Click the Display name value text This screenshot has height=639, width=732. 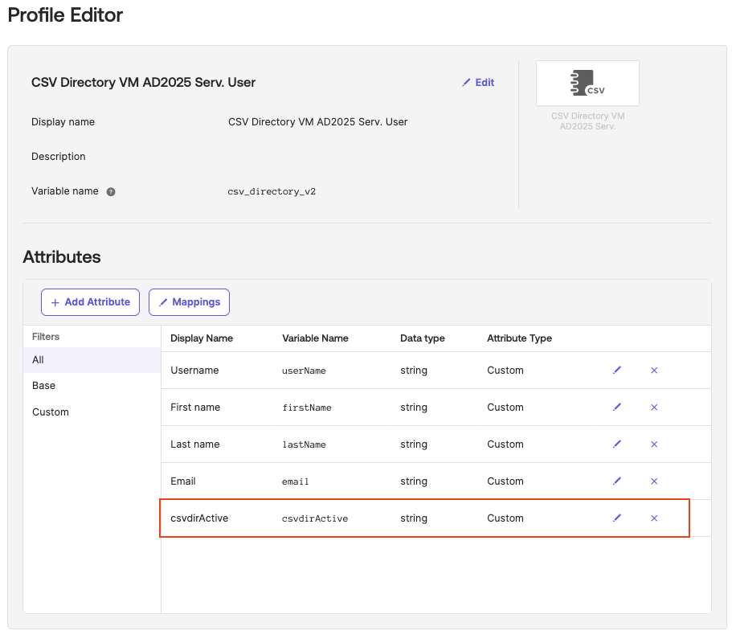[318, 122]
